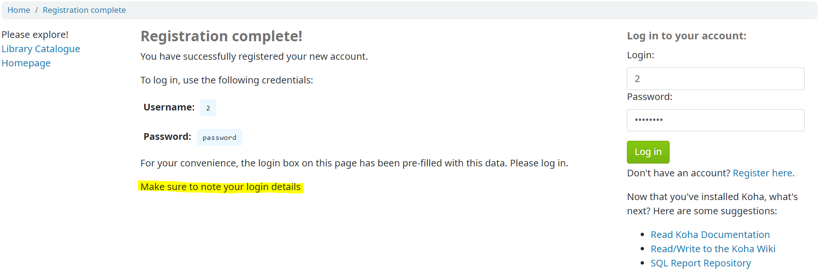This screenshot has width=818, height=274.
Task: Open Read/Write to the Koha Wiki link
Action: point(713,249)
